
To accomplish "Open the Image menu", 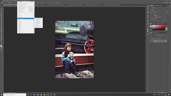I will [7, 1].
